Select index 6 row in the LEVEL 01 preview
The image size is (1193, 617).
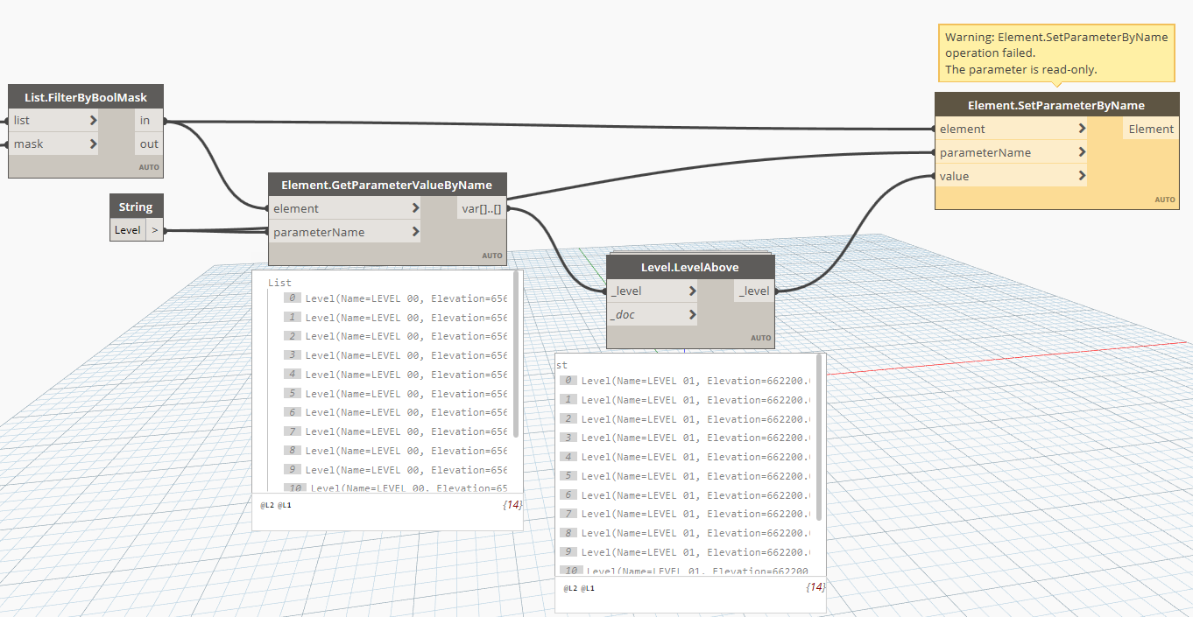[x=686, y=495]
